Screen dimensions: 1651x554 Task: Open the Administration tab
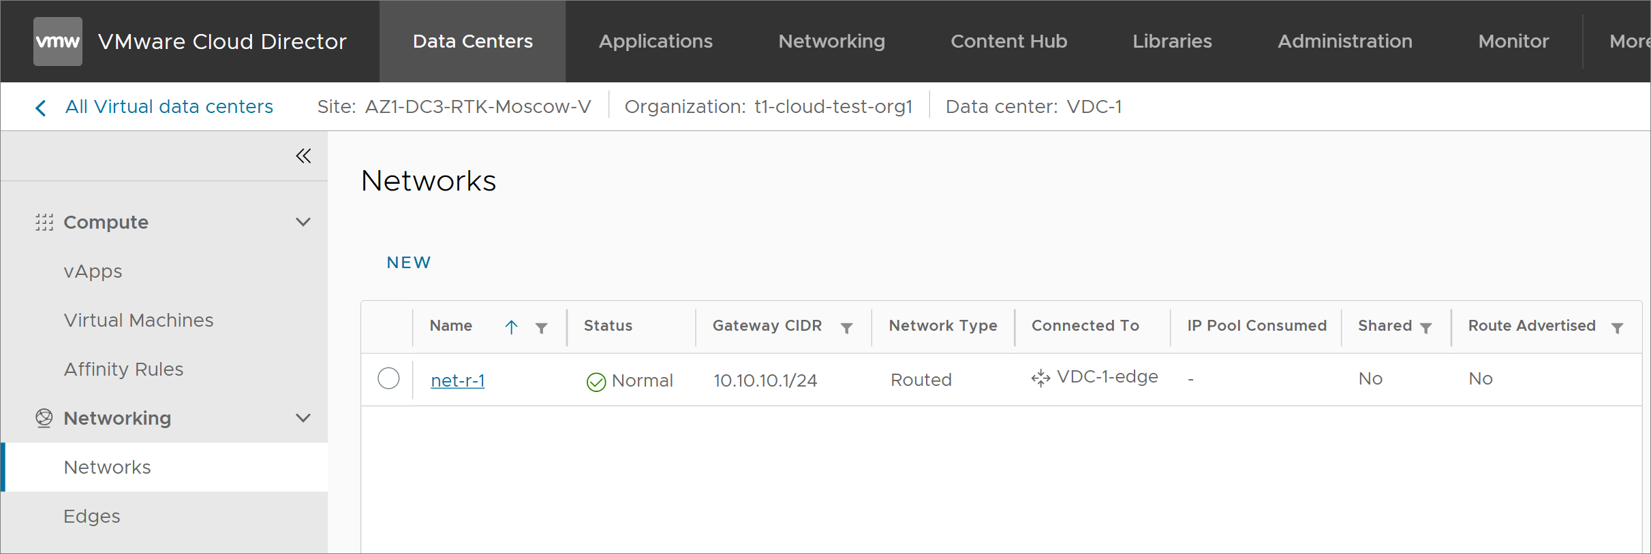(1345, 42)
